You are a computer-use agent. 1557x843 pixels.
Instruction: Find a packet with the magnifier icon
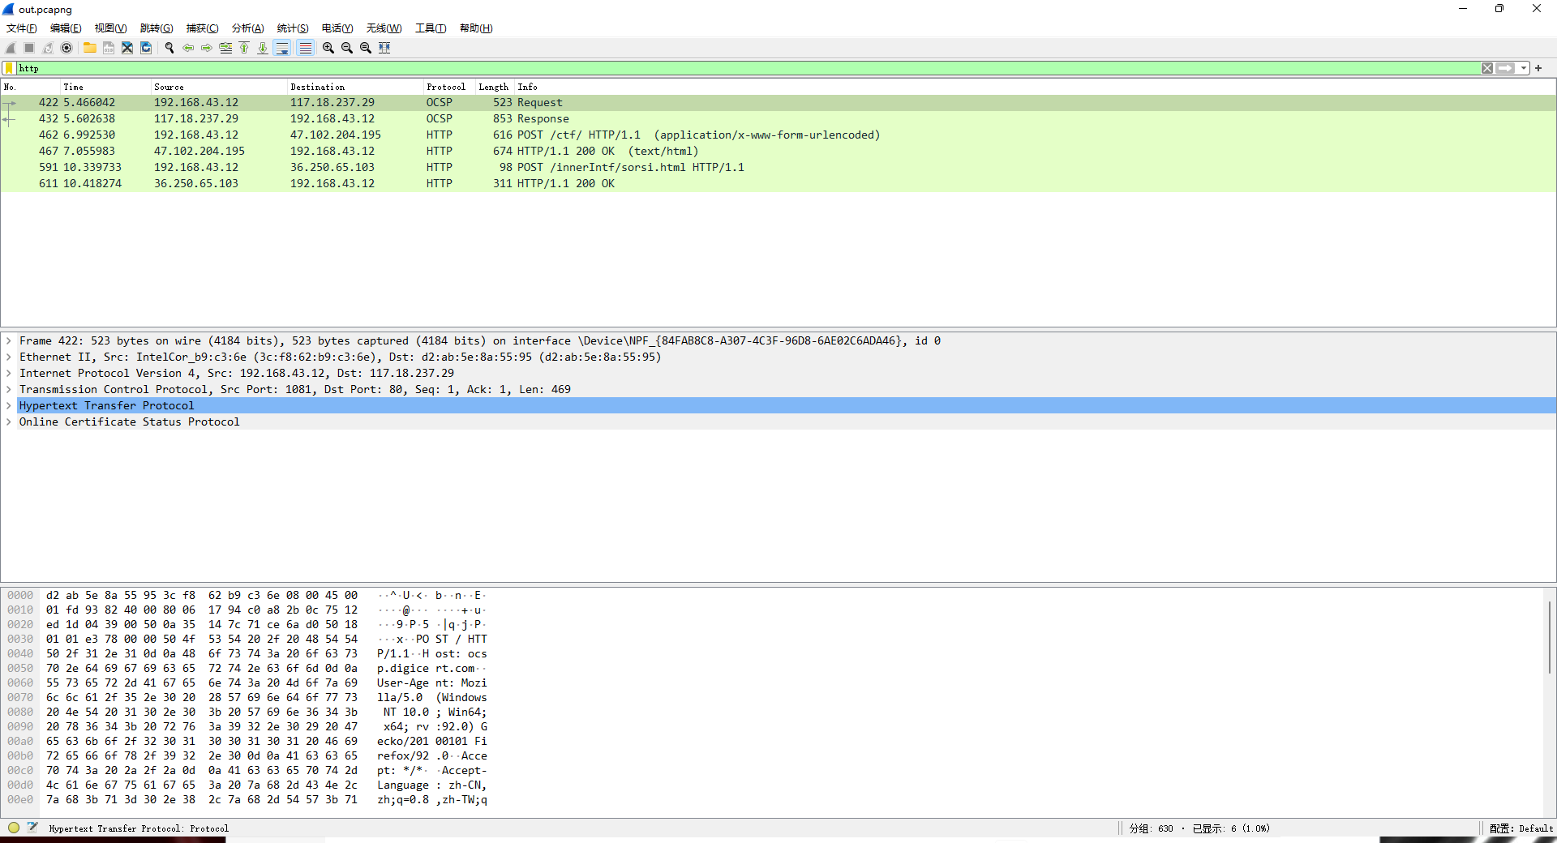(169, 48)
